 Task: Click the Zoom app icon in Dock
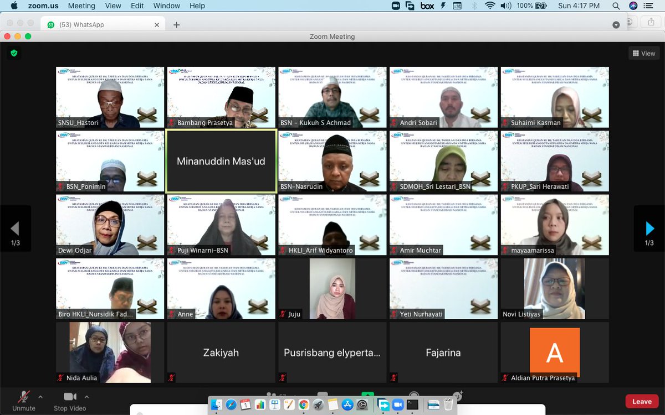point(398,405)
